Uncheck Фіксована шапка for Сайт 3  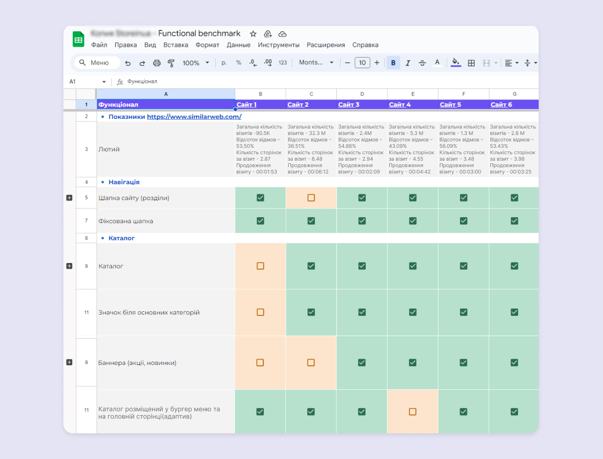click(362, 221)
